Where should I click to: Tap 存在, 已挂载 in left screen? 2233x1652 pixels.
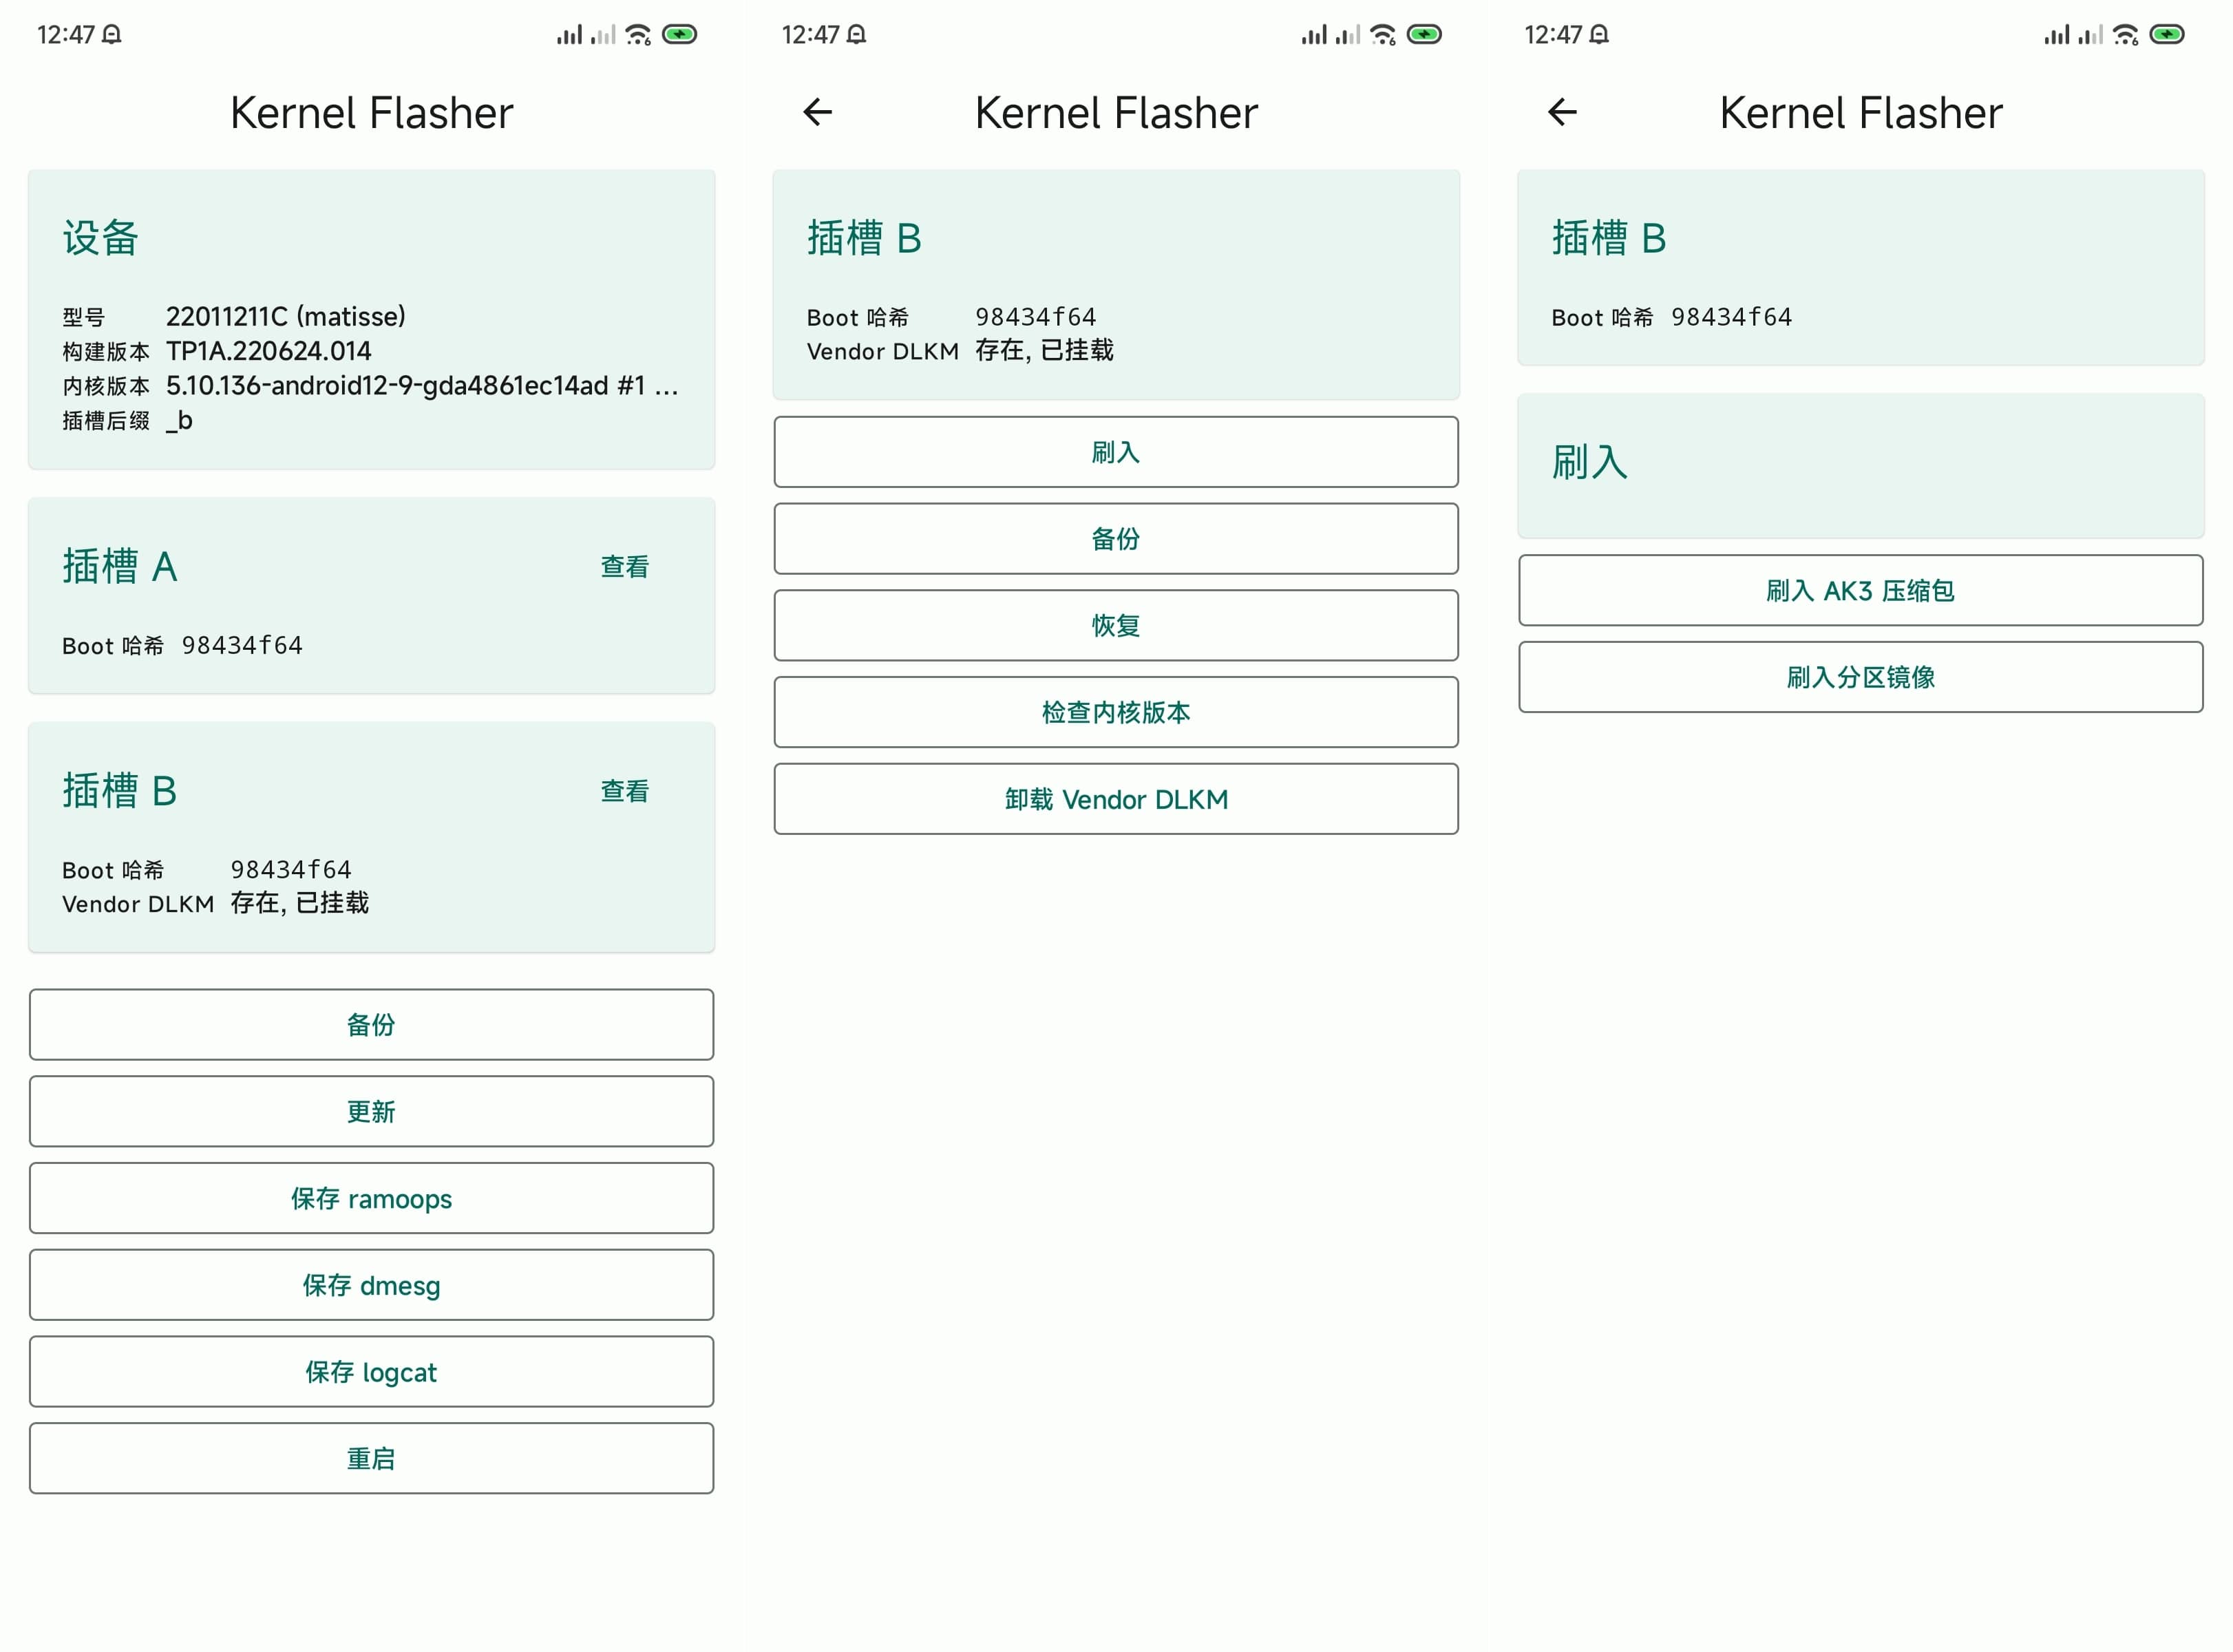(300, 904)
